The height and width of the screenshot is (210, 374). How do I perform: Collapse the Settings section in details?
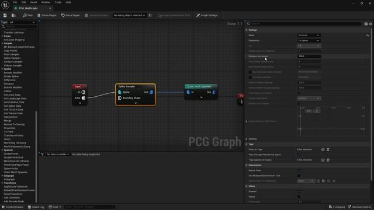(247, 30)
